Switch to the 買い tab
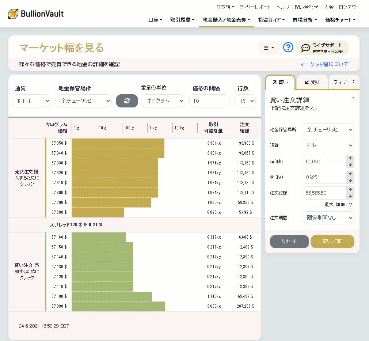369x341 pixels. [280, 82]
